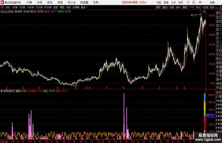Select the 日线 period tab

55,7
